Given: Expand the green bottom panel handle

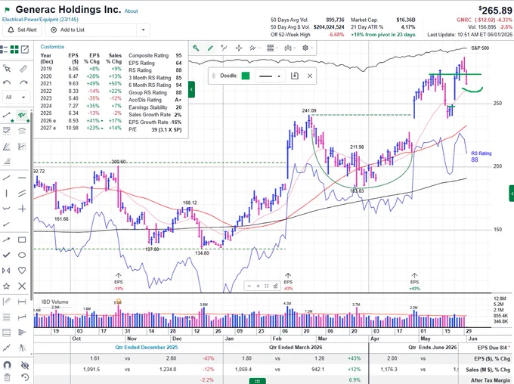Looking at the screenshot, I should (257, 381).
